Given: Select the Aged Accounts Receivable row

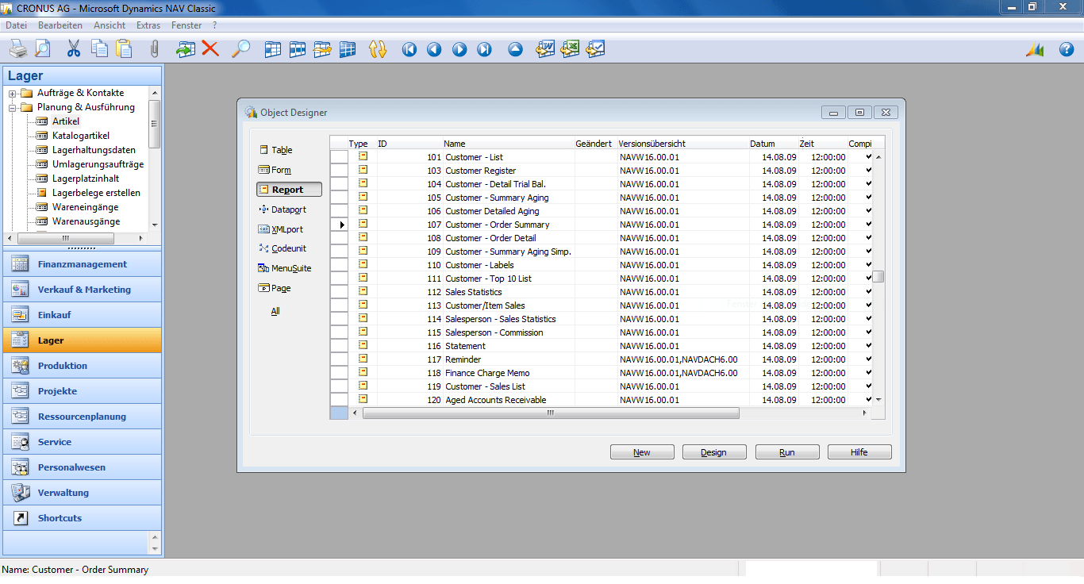Looking at the screenshot, I should [x=602, y=400].
